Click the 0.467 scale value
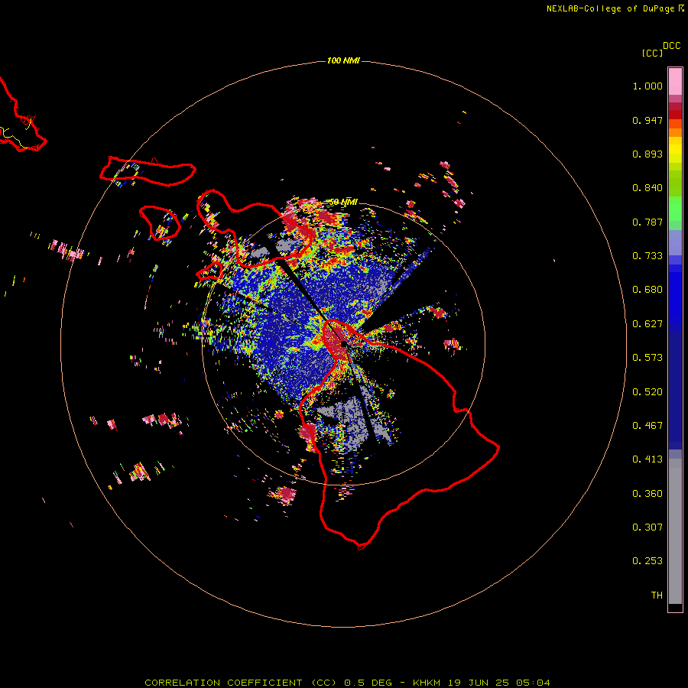The height and width of the screenshot is (688, 688). click(647, 426)
